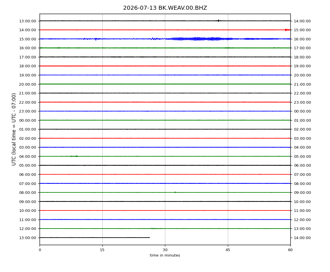
Task: Click the right 00:00:00 time label
Action: pyautogui.click(x=302, y=111)
